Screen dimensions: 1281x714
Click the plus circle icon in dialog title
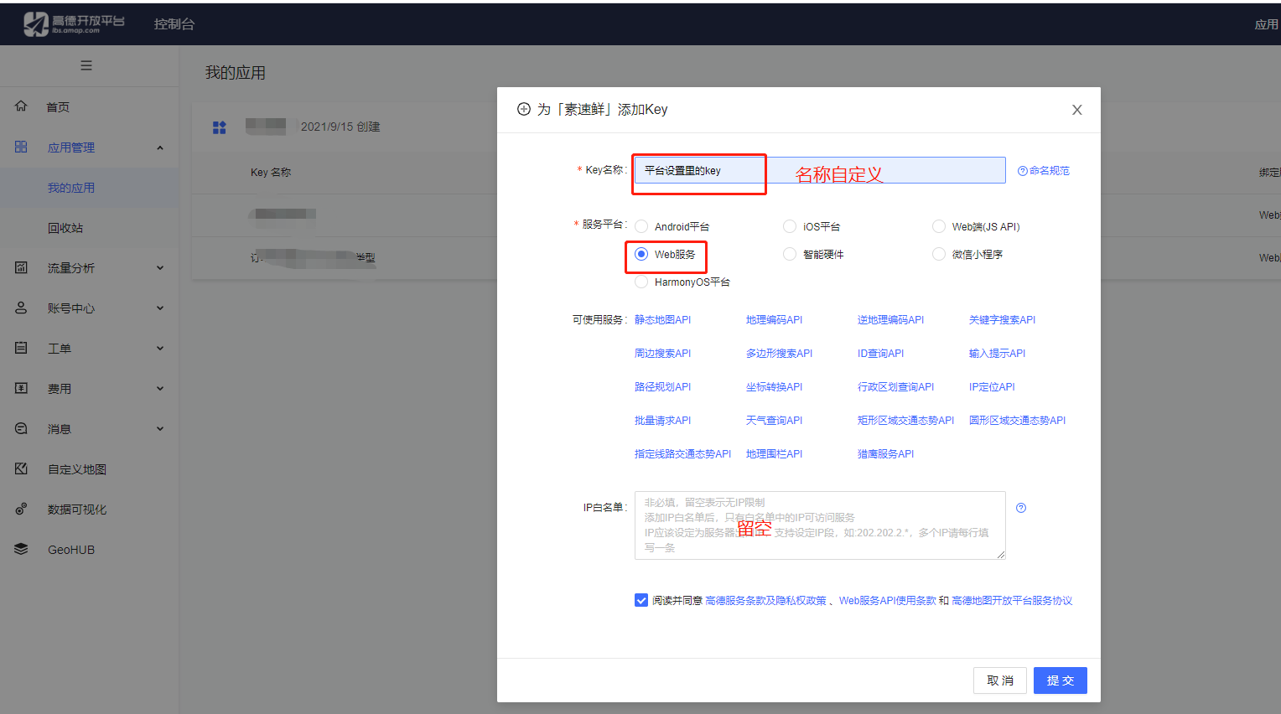coord(524,109)
